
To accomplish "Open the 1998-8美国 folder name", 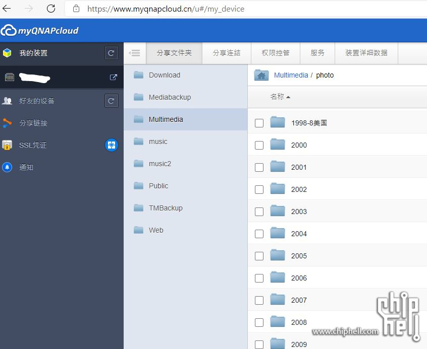I will [309, 123].
